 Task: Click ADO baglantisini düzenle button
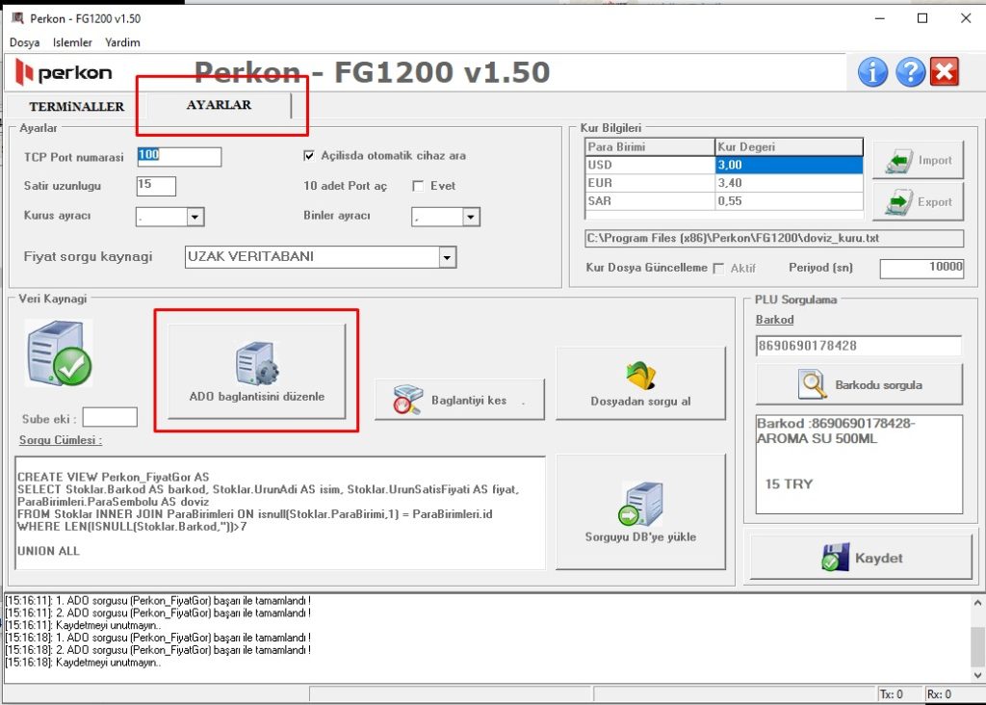[256, 371]
